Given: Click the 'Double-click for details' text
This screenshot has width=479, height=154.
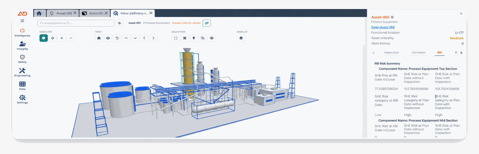Looking at the screenshot, I should click(x=186, y=23).
